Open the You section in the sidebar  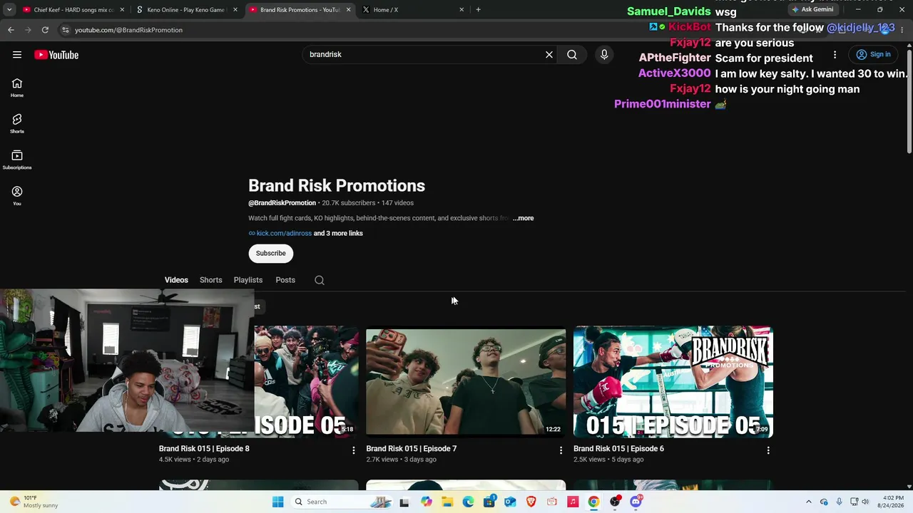pyautogui.click(x=17, y=196)
